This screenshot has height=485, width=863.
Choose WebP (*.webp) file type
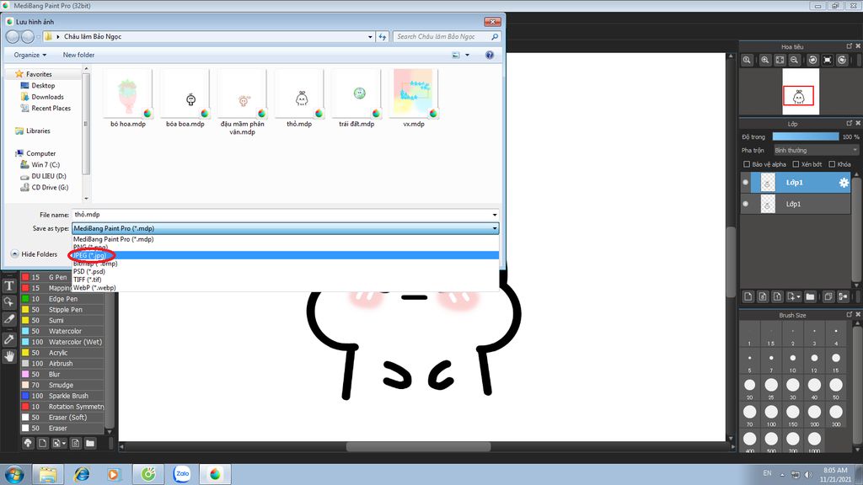tap(286, 288)
